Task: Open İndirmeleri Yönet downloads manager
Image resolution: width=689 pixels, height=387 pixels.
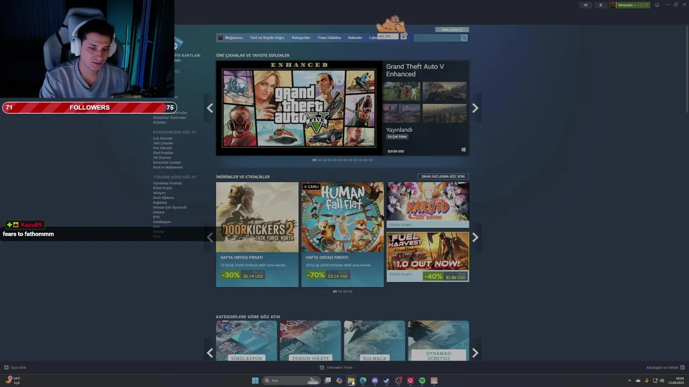Action: point(336,368)
